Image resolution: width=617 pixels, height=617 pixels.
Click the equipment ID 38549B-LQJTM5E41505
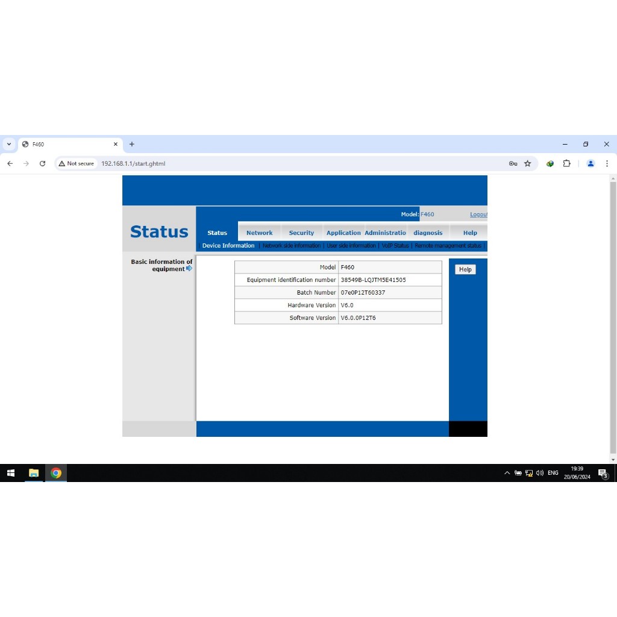coord(373,280)
